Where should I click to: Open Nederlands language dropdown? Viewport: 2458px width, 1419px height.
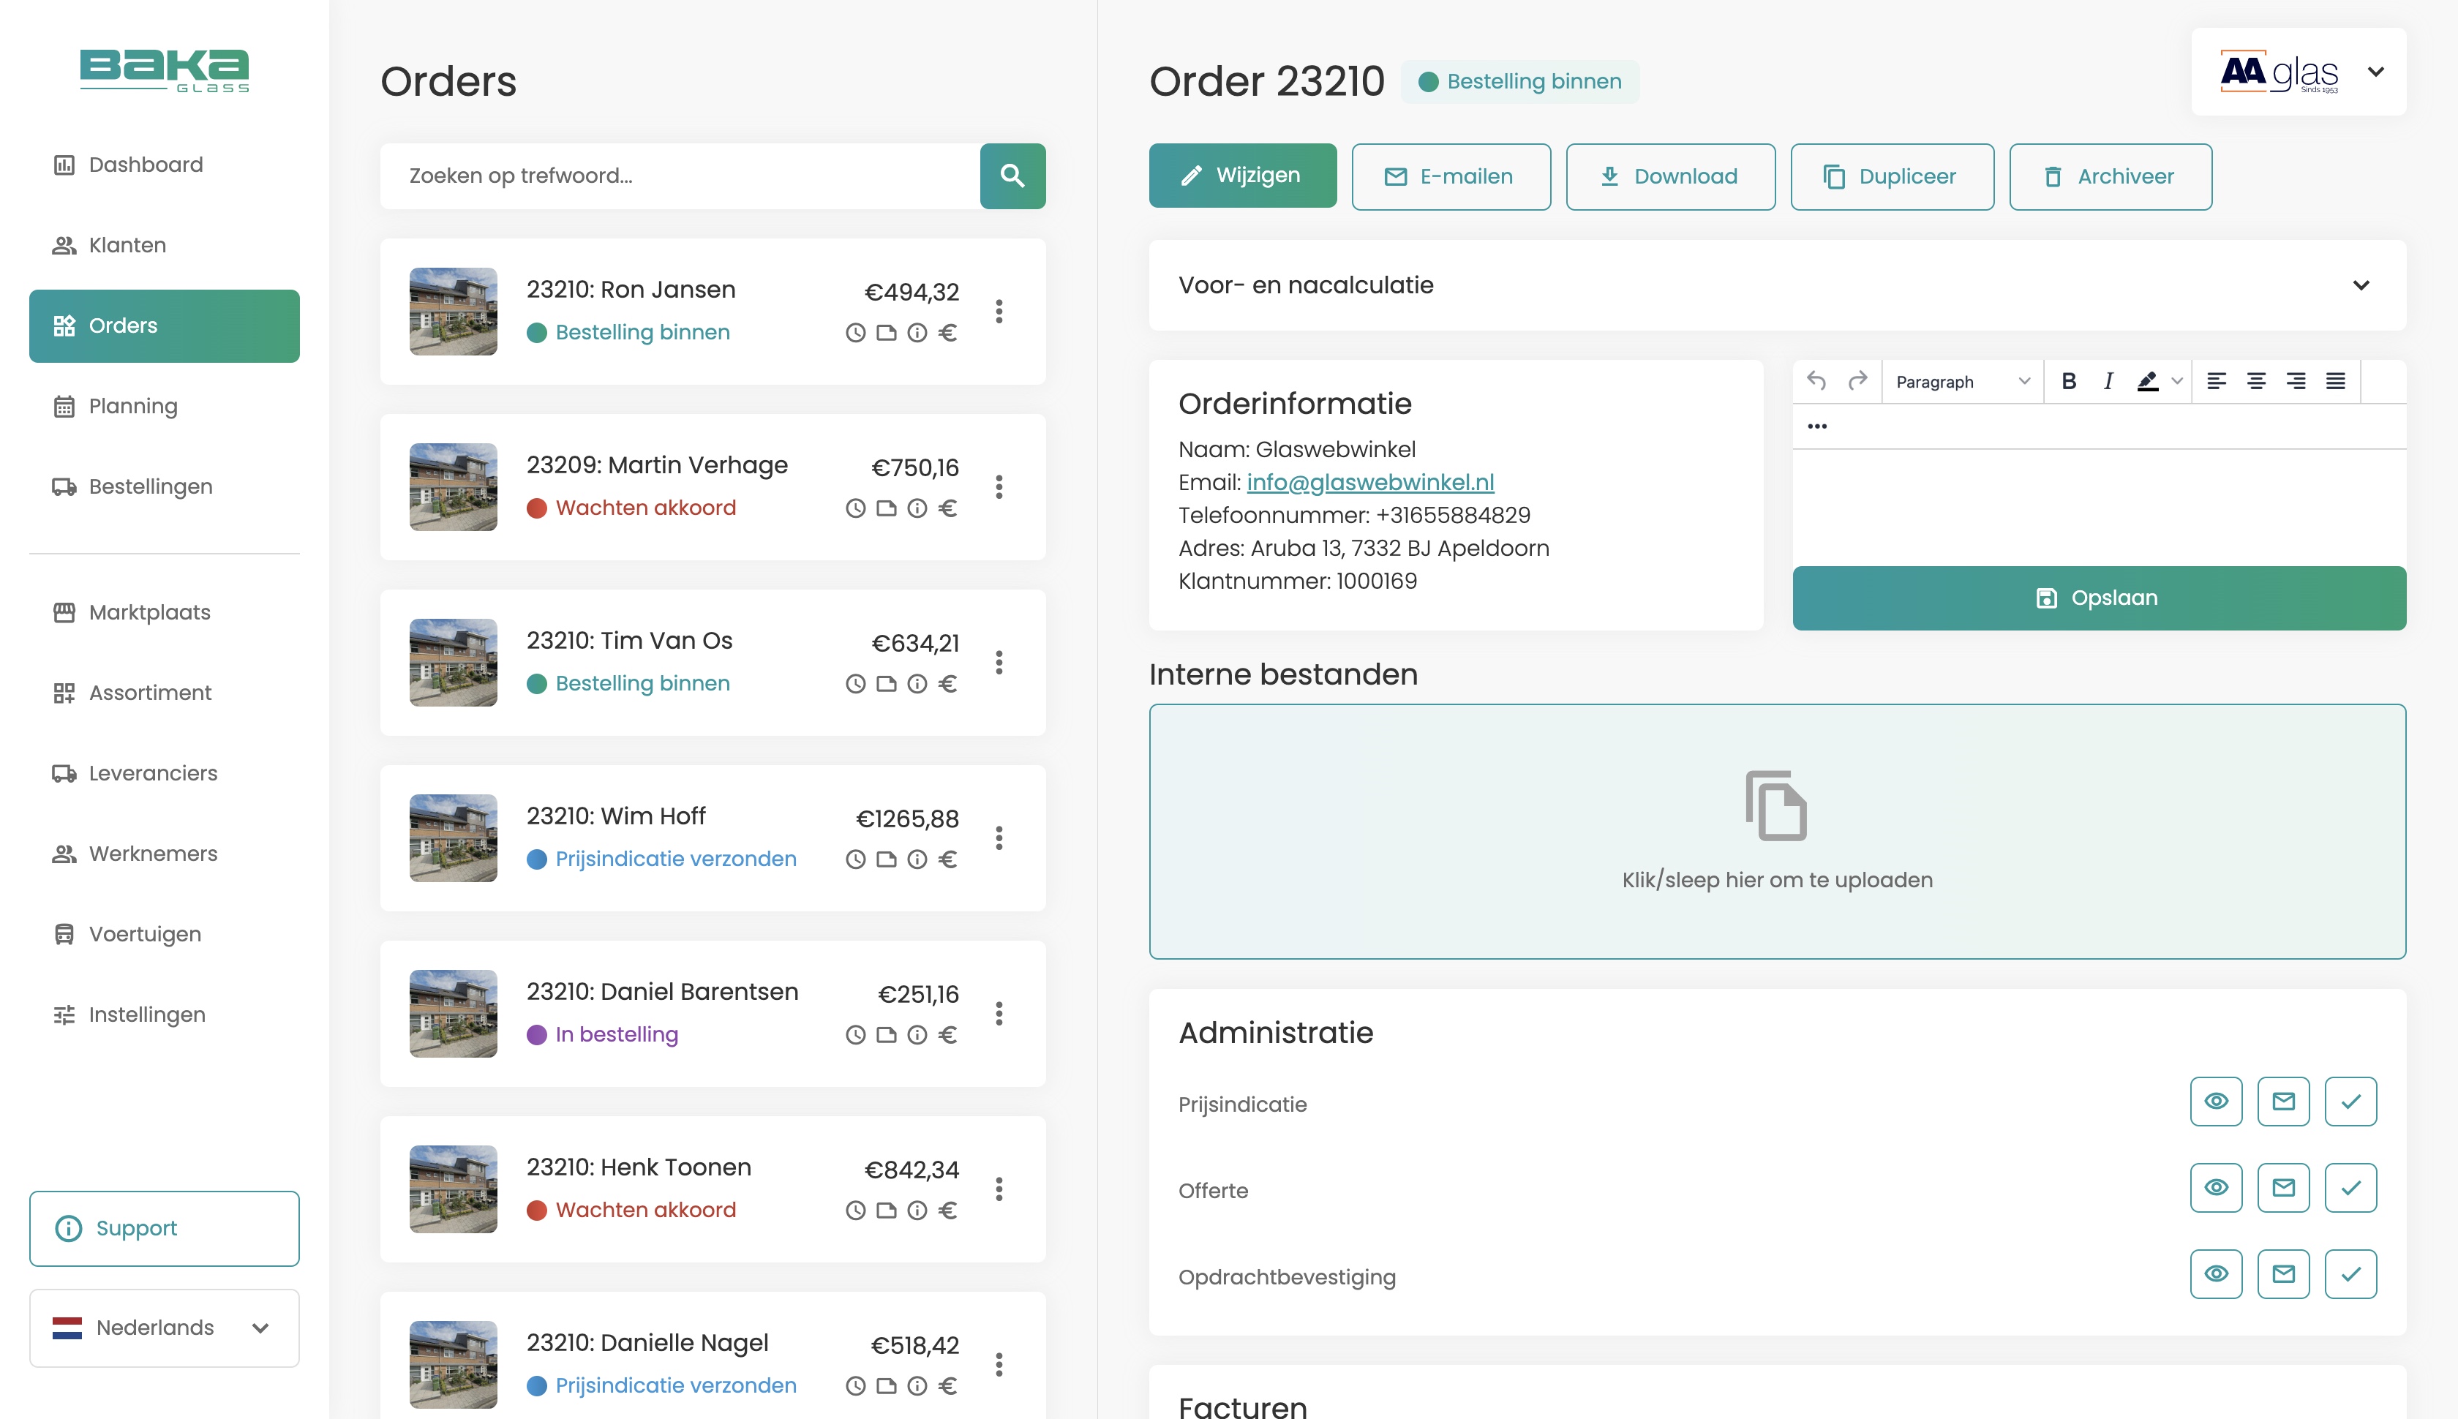coord(164,1328)
